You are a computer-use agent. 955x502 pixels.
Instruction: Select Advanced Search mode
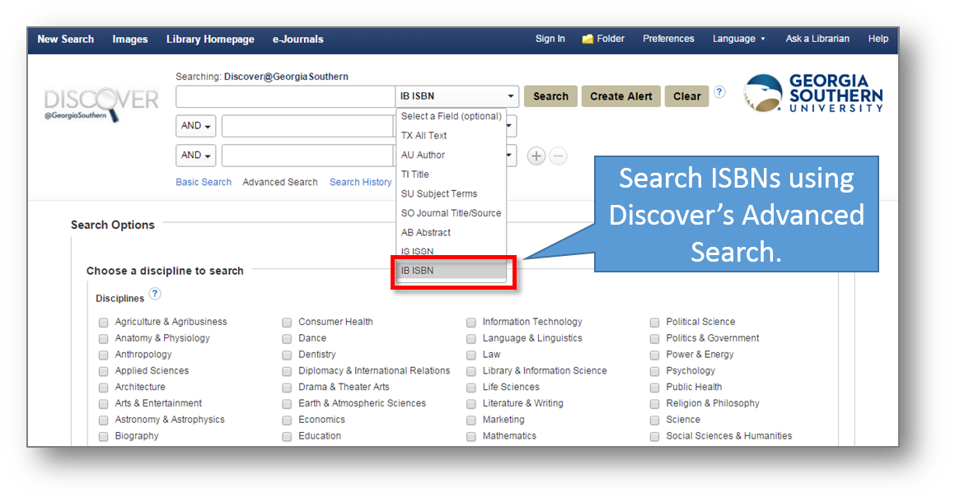[280, 182]
